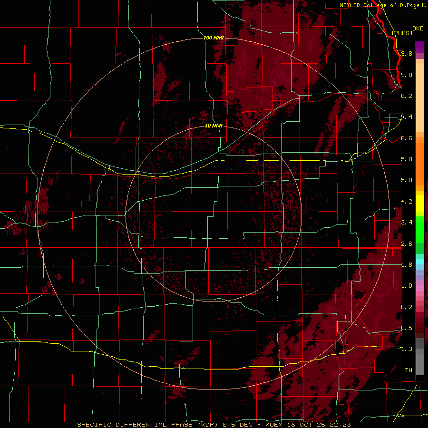This screenshot has height=428, width=428.
Task: Click the DKD units label above legend
Action: [418, 29]
